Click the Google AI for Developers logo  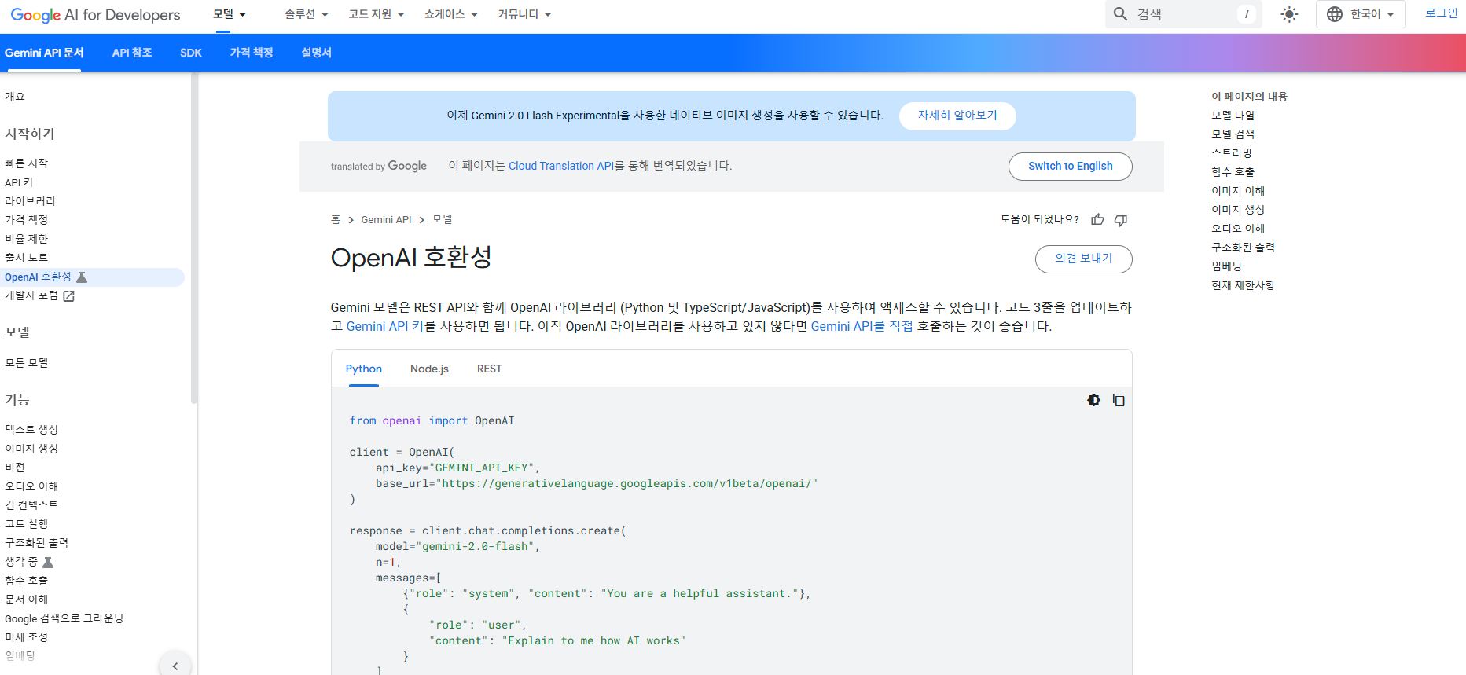coord(95,15)
